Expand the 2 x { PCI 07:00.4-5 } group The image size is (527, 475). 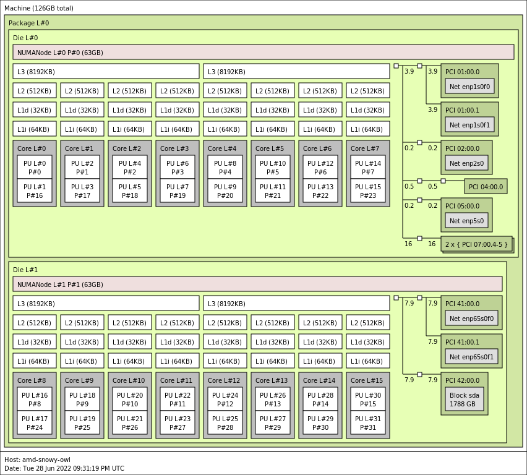(476, 244)
